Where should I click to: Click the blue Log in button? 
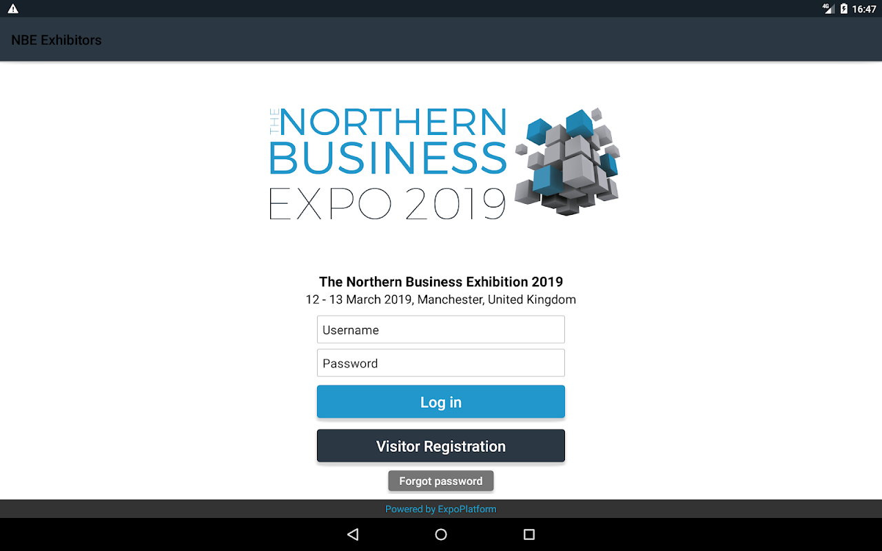[441, 402]
